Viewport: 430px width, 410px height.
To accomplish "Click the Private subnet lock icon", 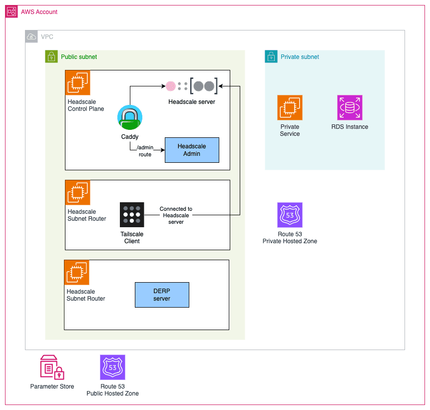I will 271,57.
